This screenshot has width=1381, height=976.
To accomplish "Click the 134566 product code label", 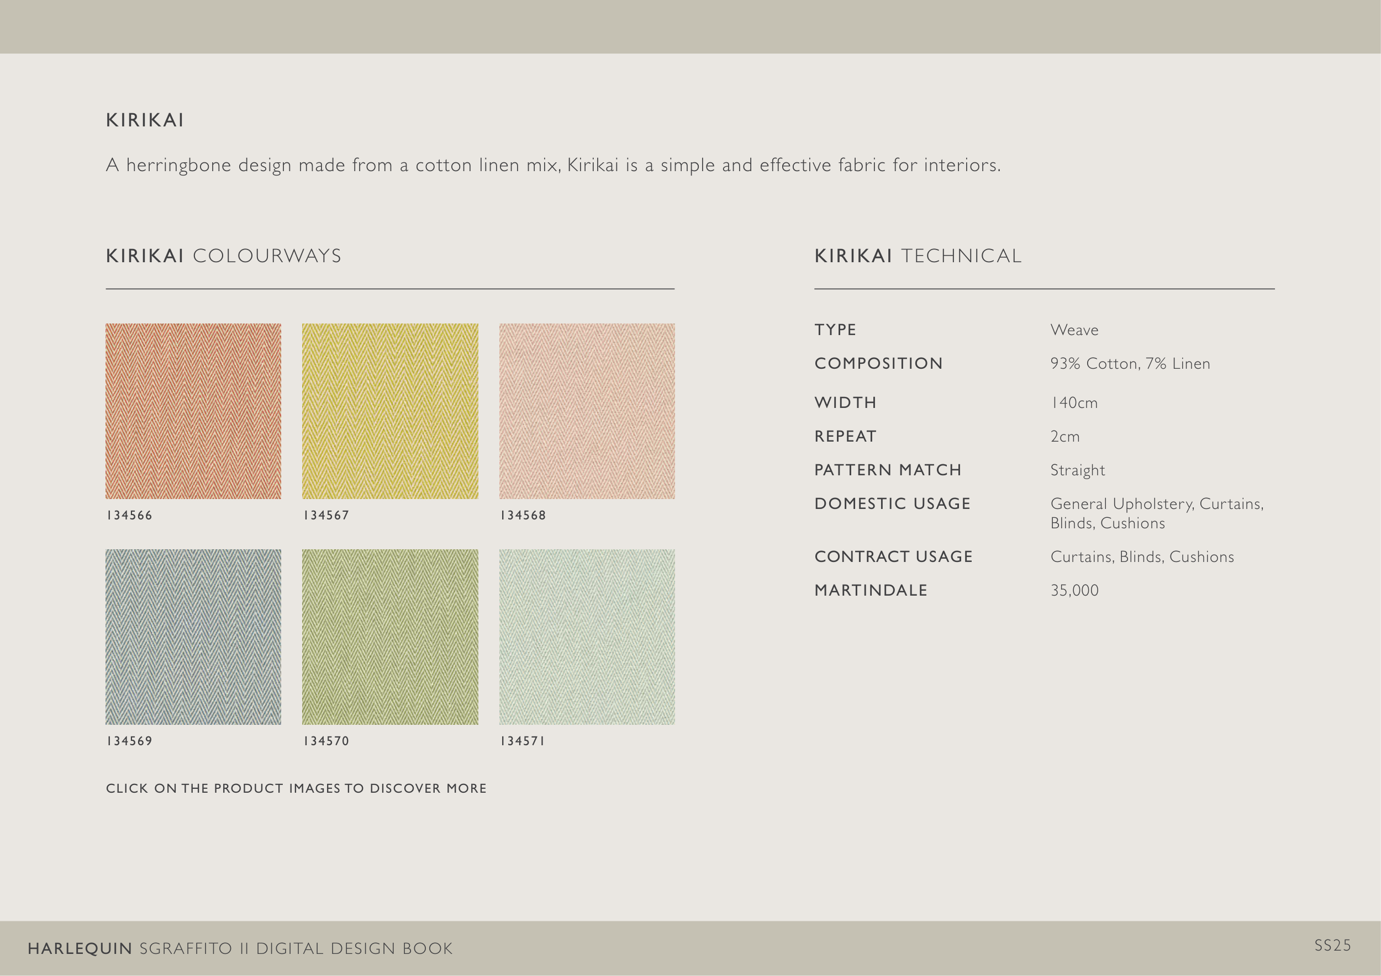I will click(x=129, y=516).
